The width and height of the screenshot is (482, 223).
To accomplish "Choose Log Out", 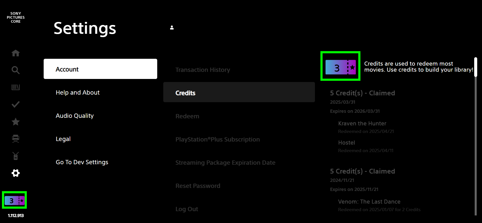I will point(187,209).
